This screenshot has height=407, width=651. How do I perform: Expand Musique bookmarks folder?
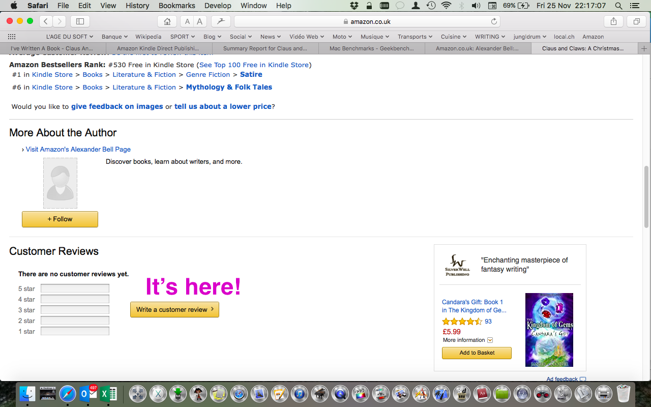tap(375, 37)
